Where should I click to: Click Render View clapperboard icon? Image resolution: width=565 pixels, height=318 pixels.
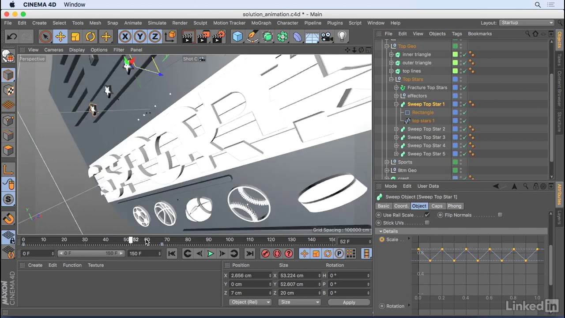pos(188,37)
